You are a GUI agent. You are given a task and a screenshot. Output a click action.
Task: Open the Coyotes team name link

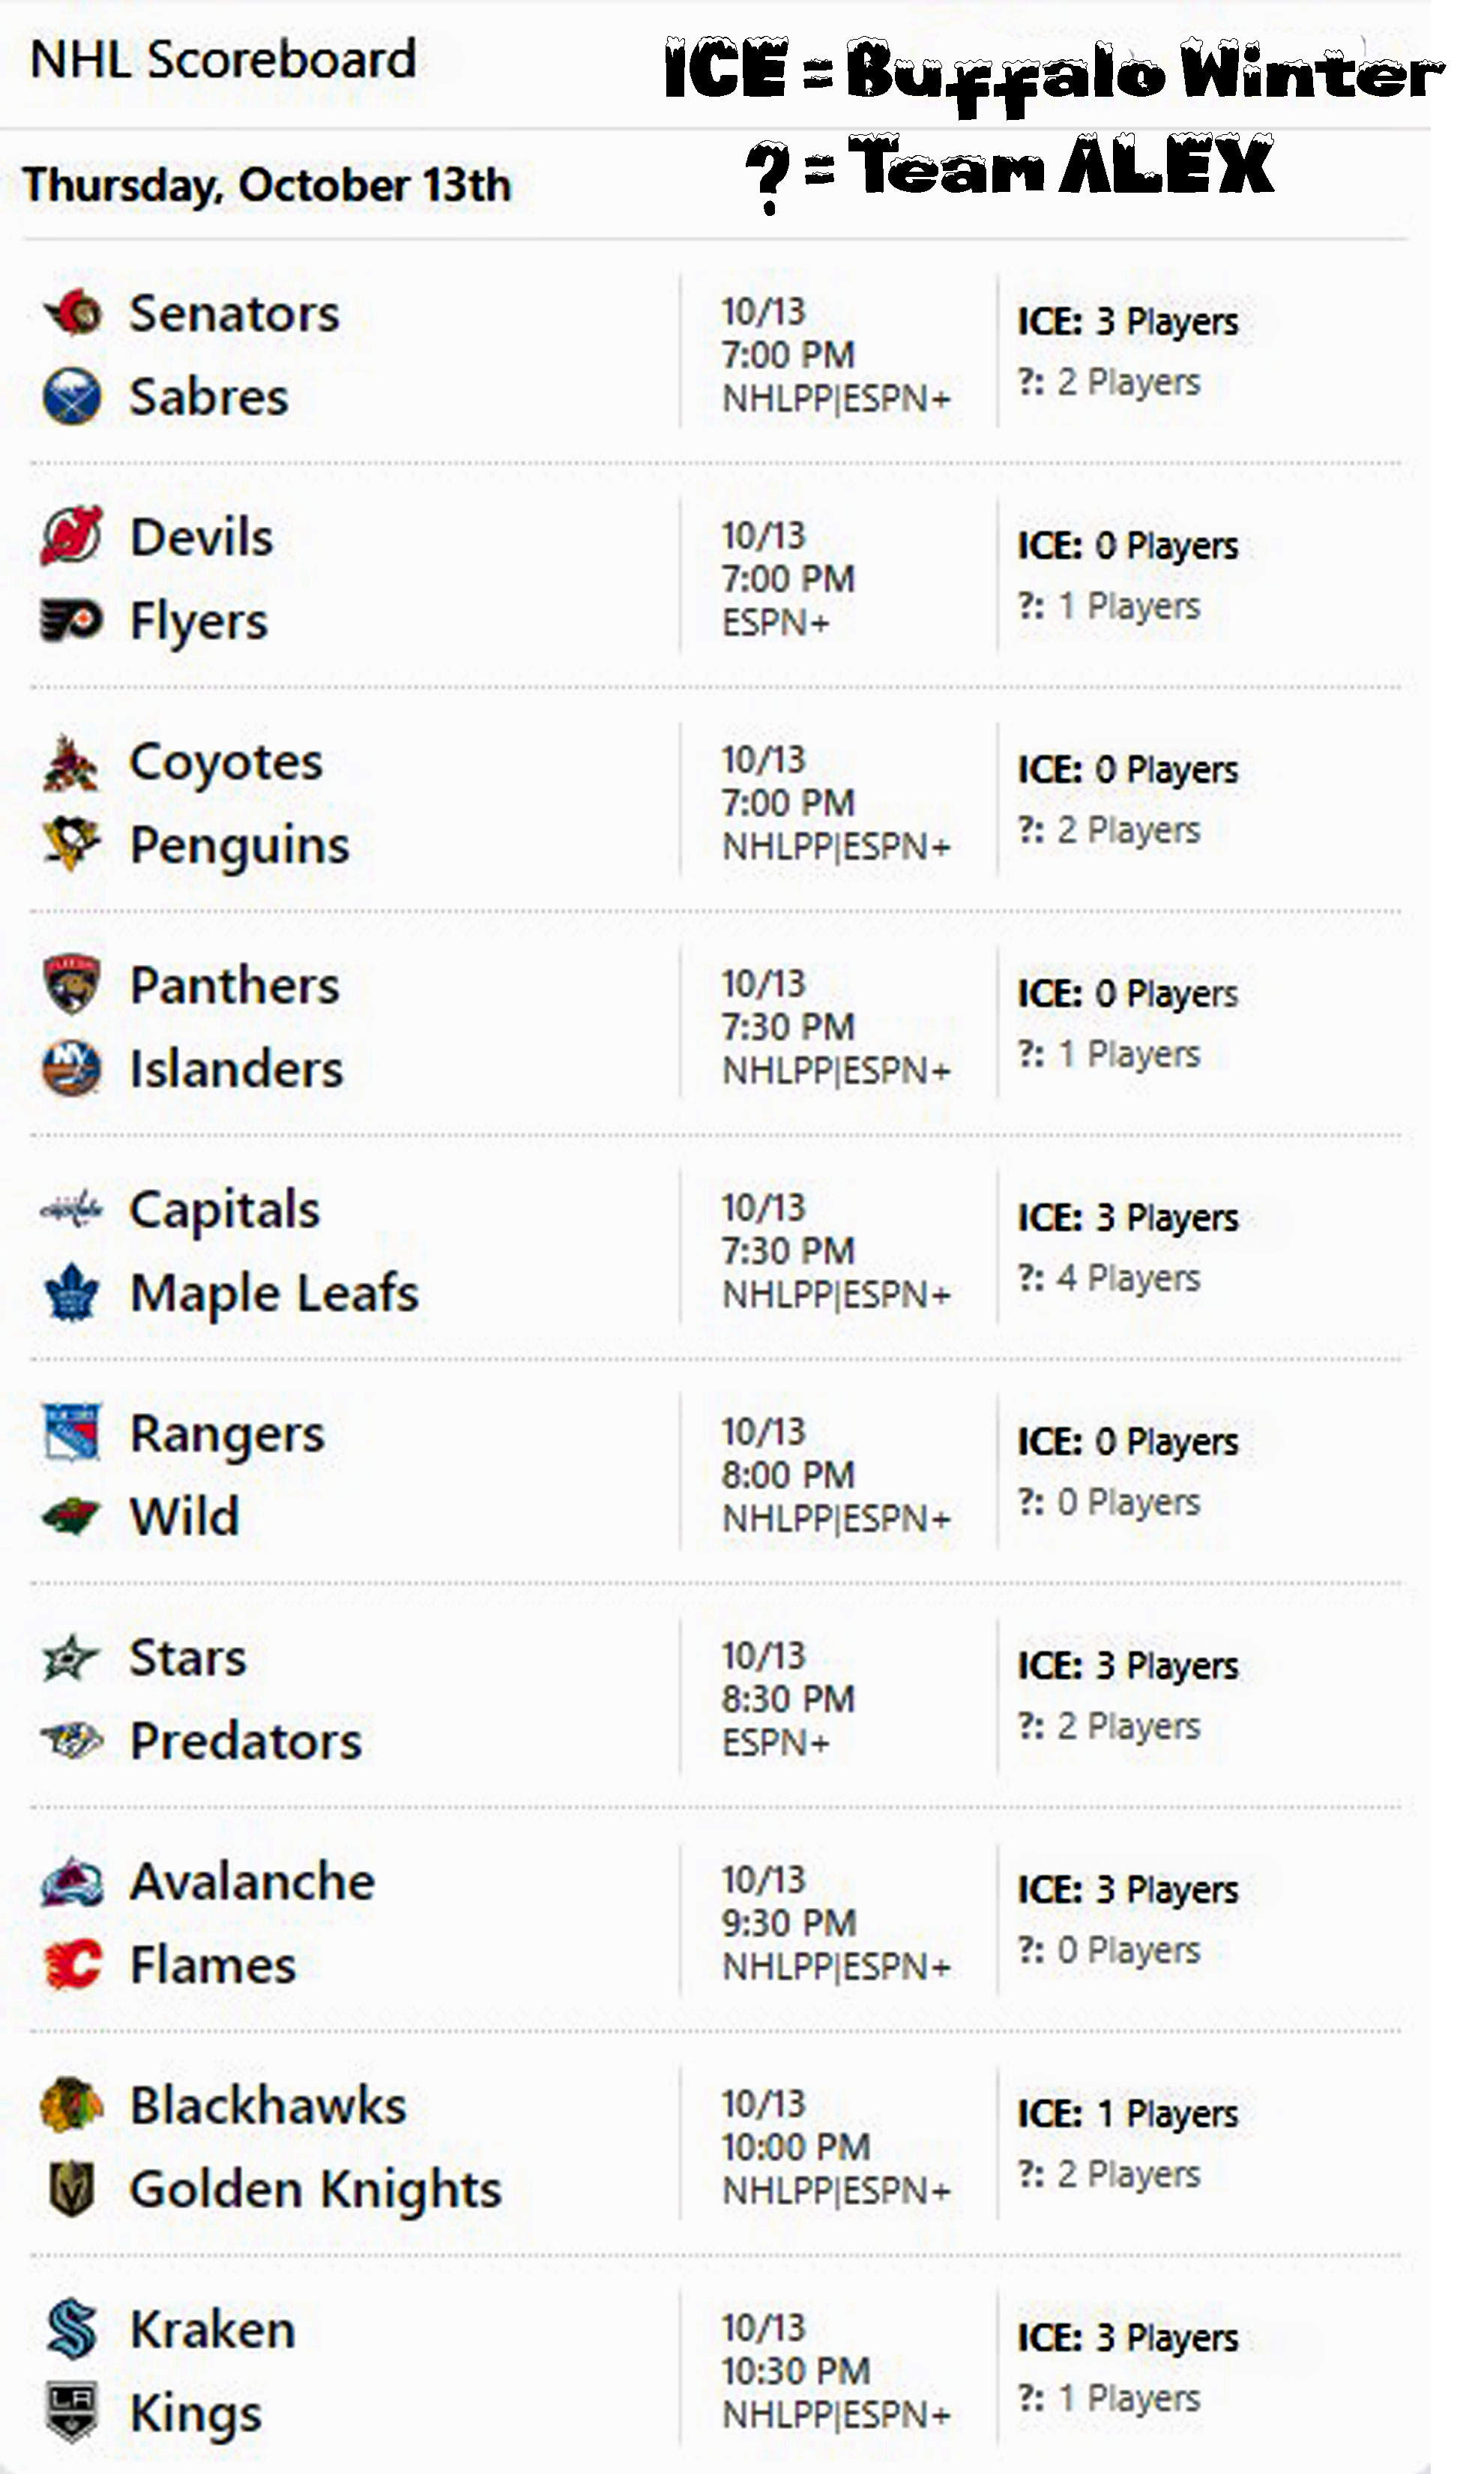pyautogui.click(x=226, y=762)
